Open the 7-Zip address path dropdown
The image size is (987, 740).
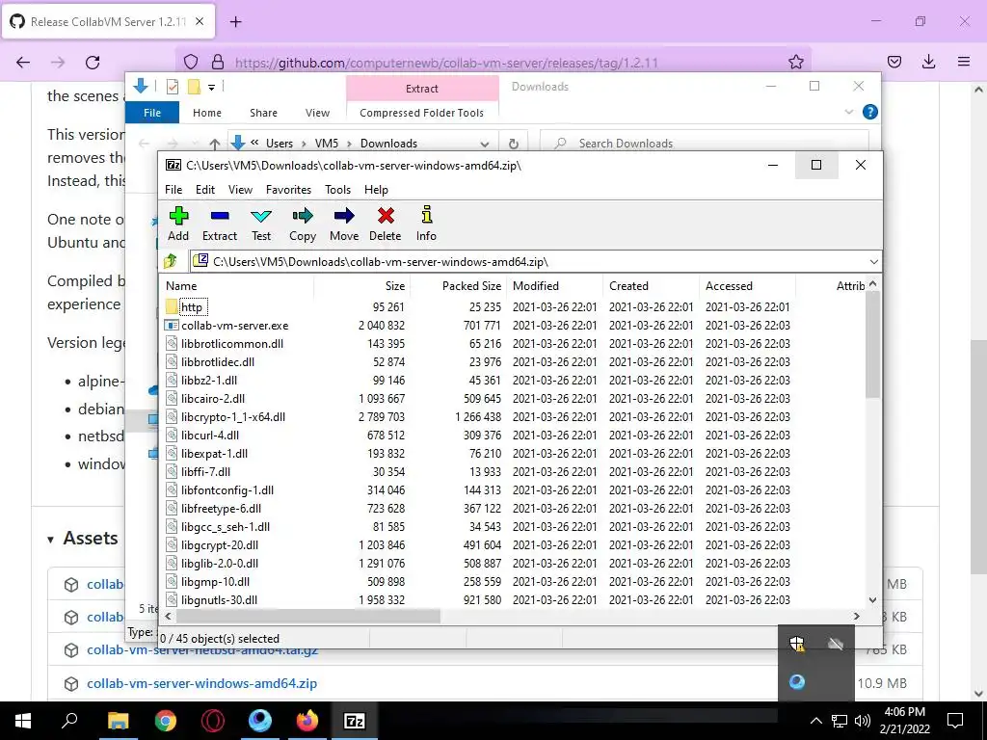[873, 261]
